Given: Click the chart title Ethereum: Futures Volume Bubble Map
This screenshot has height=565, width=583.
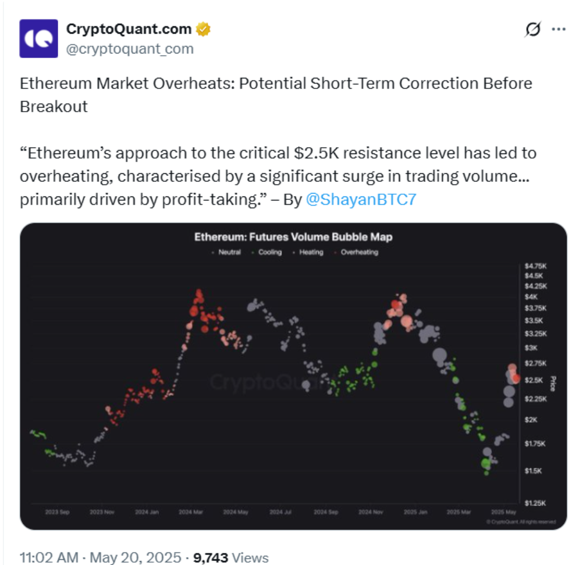Looking at the screenshot, I should [293, 237].
